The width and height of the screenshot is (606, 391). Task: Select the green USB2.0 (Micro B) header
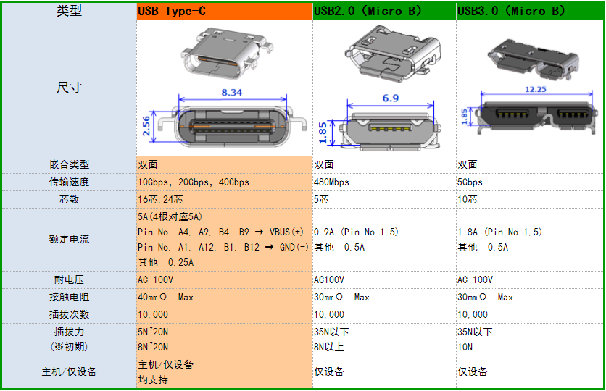(x=383, y=11)
